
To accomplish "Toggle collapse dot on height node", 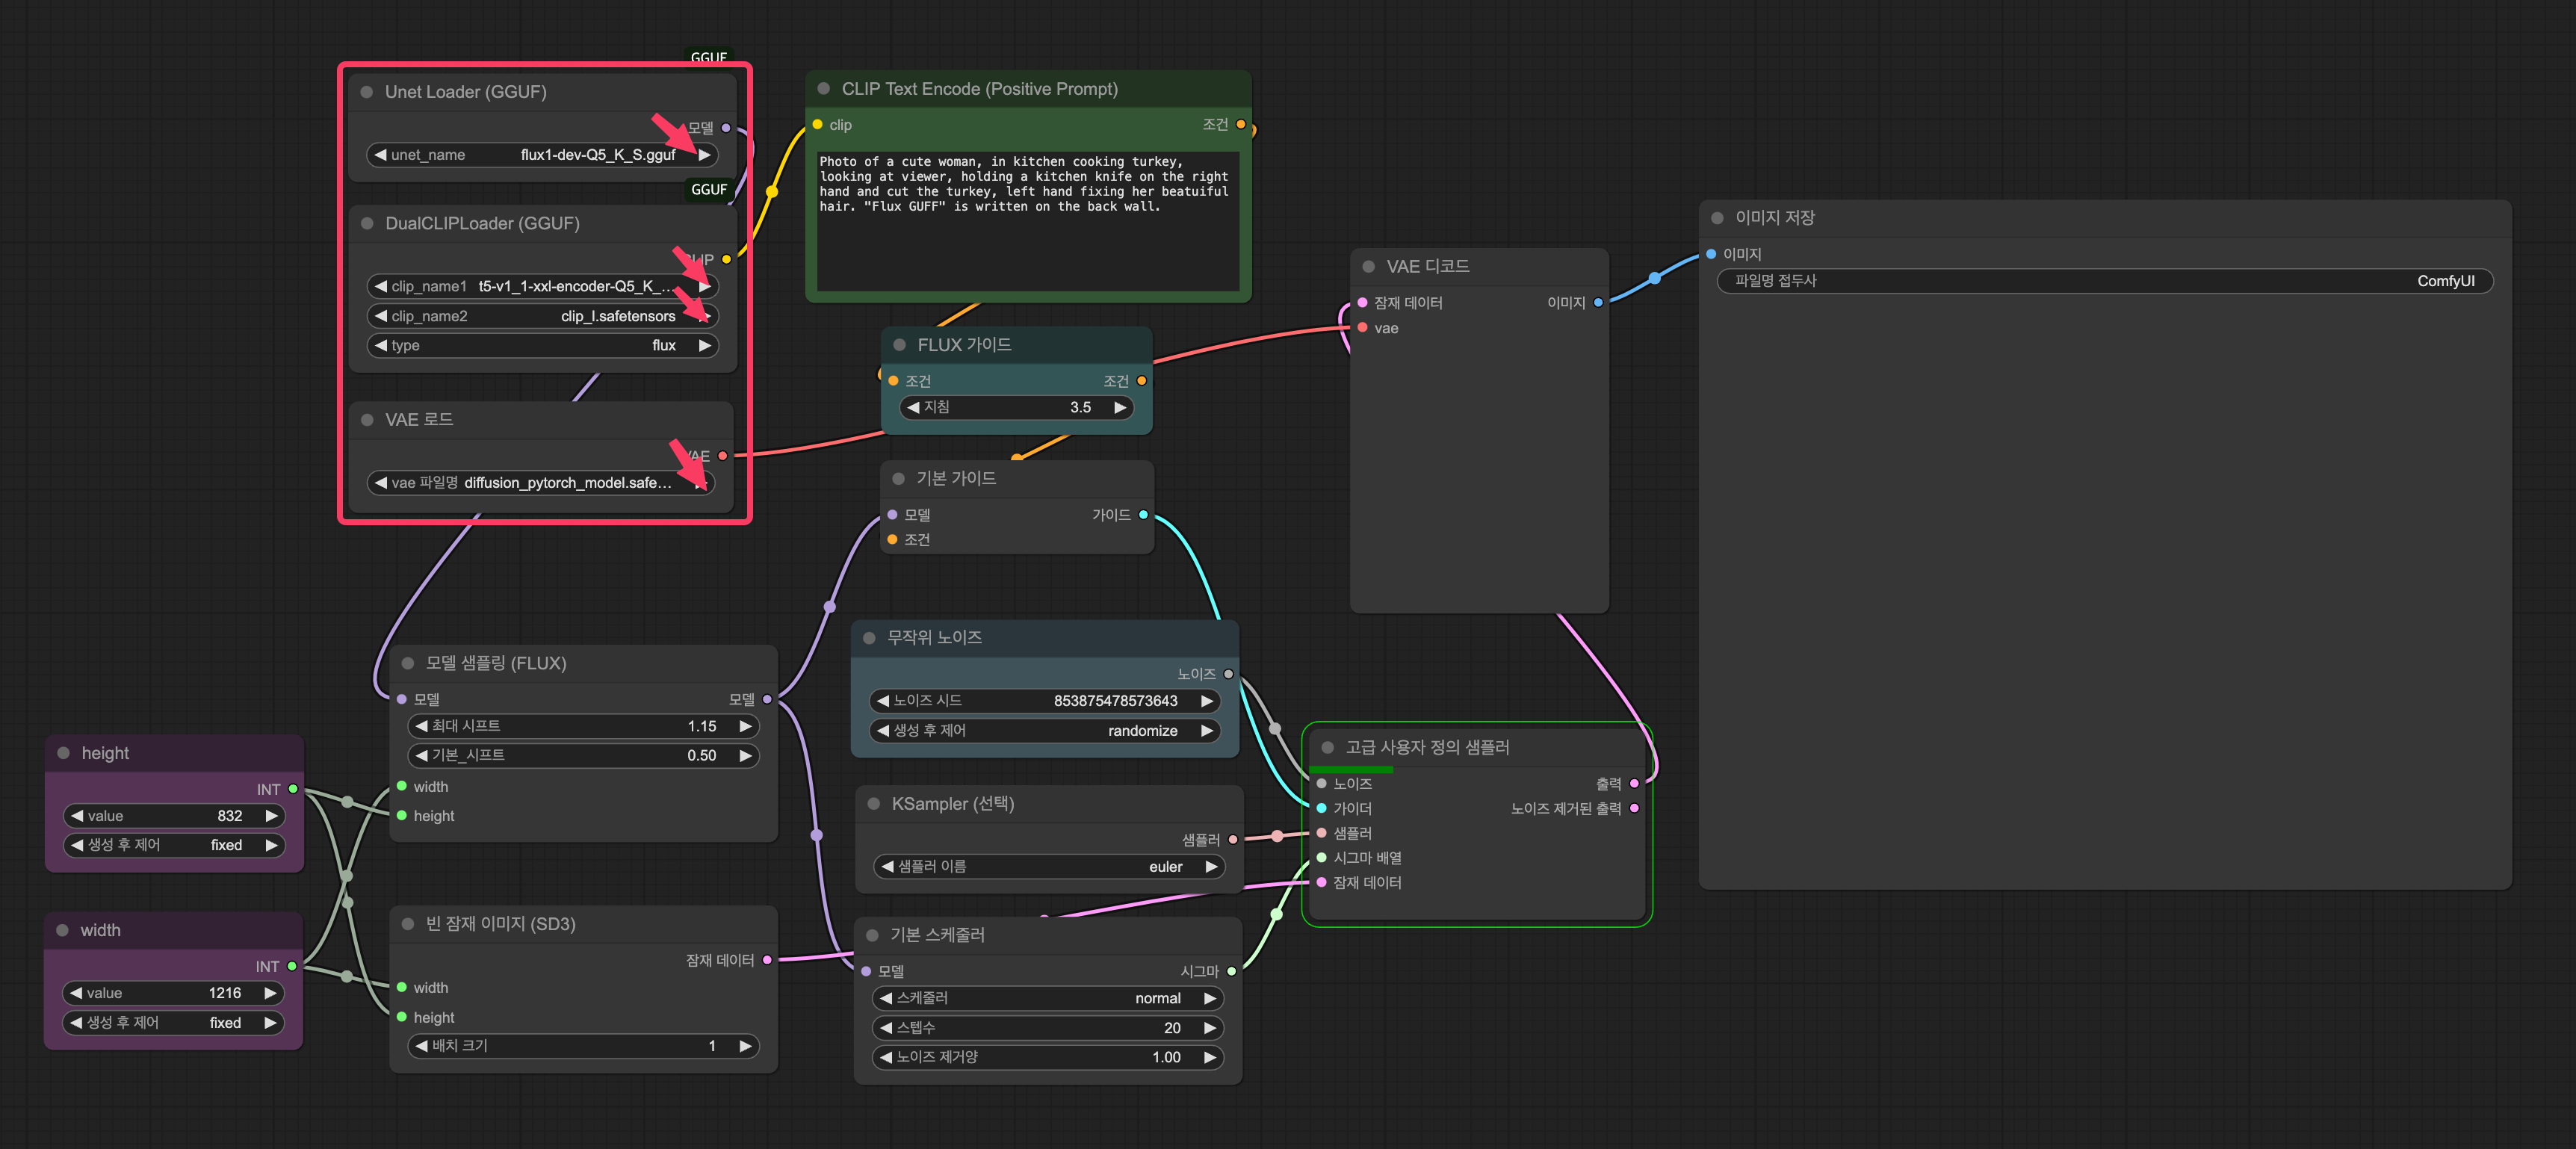I will 64,753.
